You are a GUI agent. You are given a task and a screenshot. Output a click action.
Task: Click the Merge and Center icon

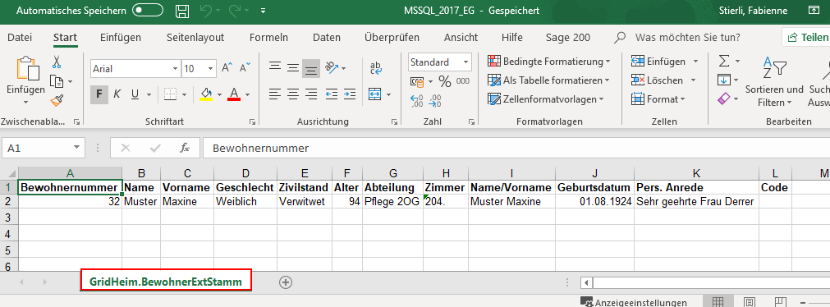pos(374,94)
